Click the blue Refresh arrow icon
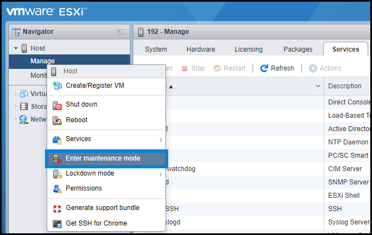 [264, 68]
